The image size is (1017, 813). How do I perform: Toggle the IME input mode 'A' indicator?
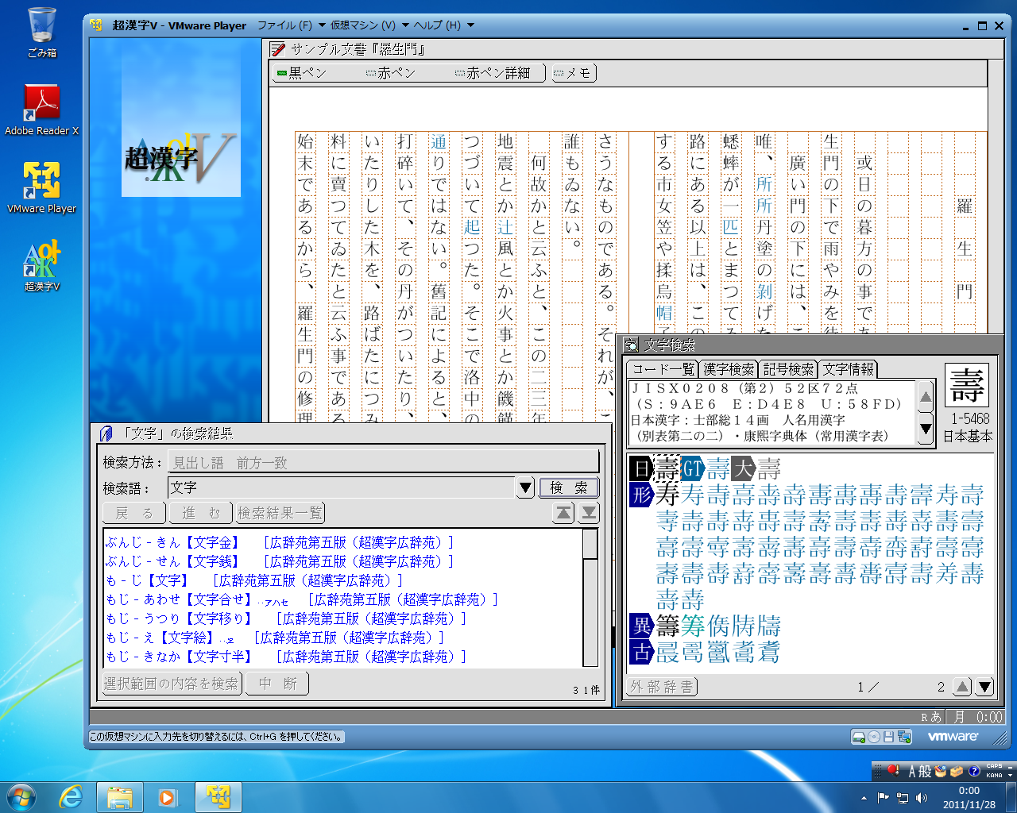(x=912, y=771)
